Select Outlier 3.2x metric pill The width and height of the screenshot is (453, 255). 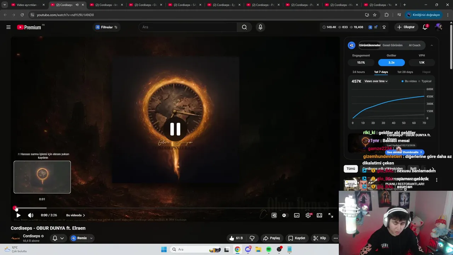[391, 62]
